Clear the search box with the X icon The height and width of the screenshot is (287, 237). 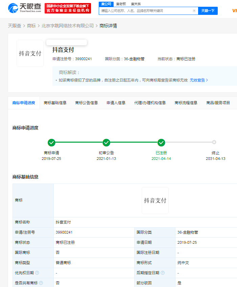194,11
